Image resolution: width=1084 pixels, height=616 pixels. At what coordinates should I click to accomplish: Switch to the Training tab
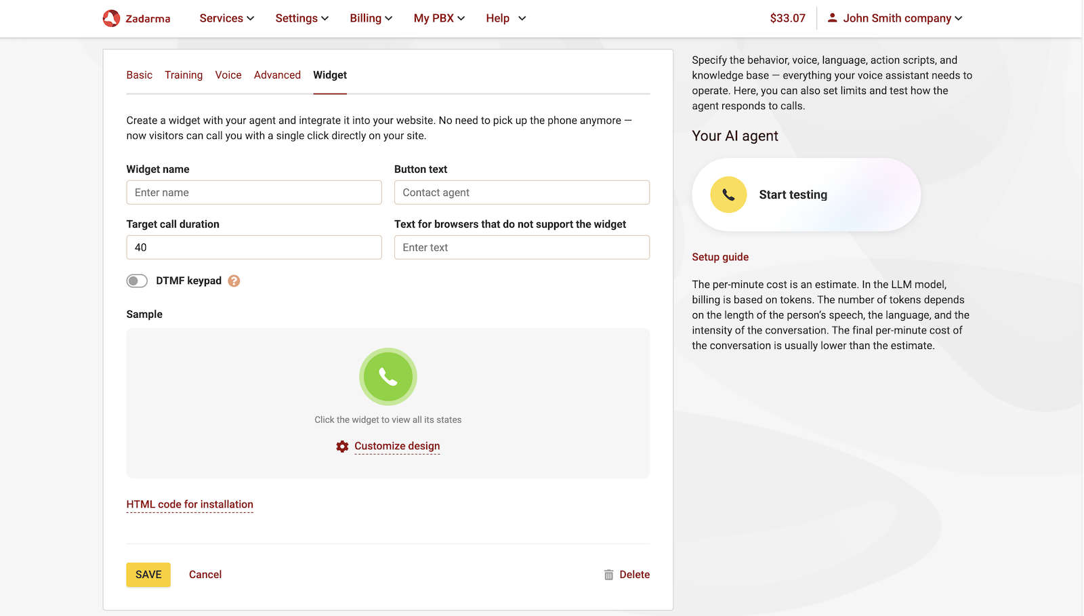(x=184, y=75)
